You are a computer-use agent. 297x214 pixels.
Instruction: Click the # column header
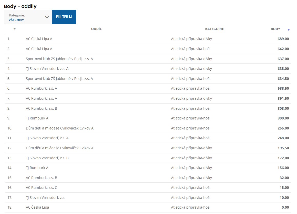point(15,29)
